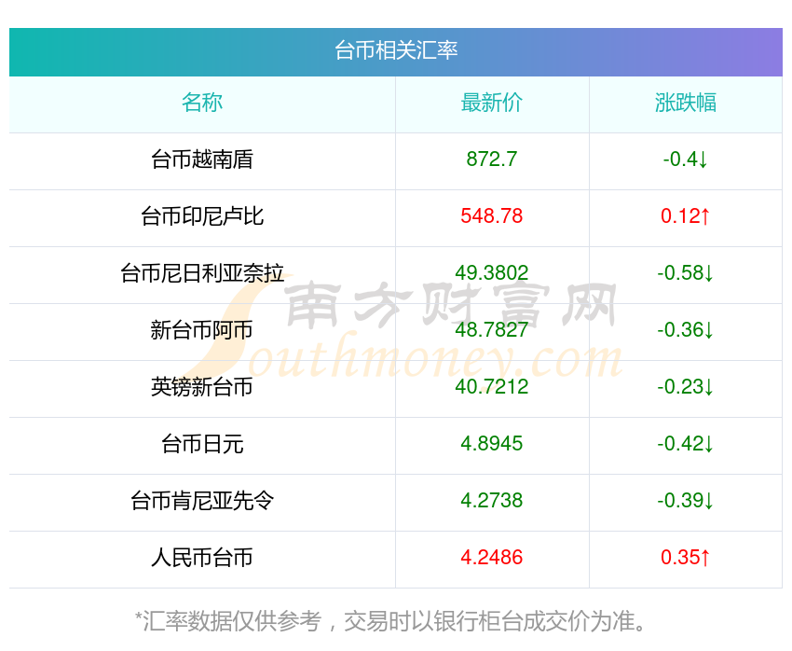
Task: Select the 涨跌幅 column header
Action: (x=686, y=103)
